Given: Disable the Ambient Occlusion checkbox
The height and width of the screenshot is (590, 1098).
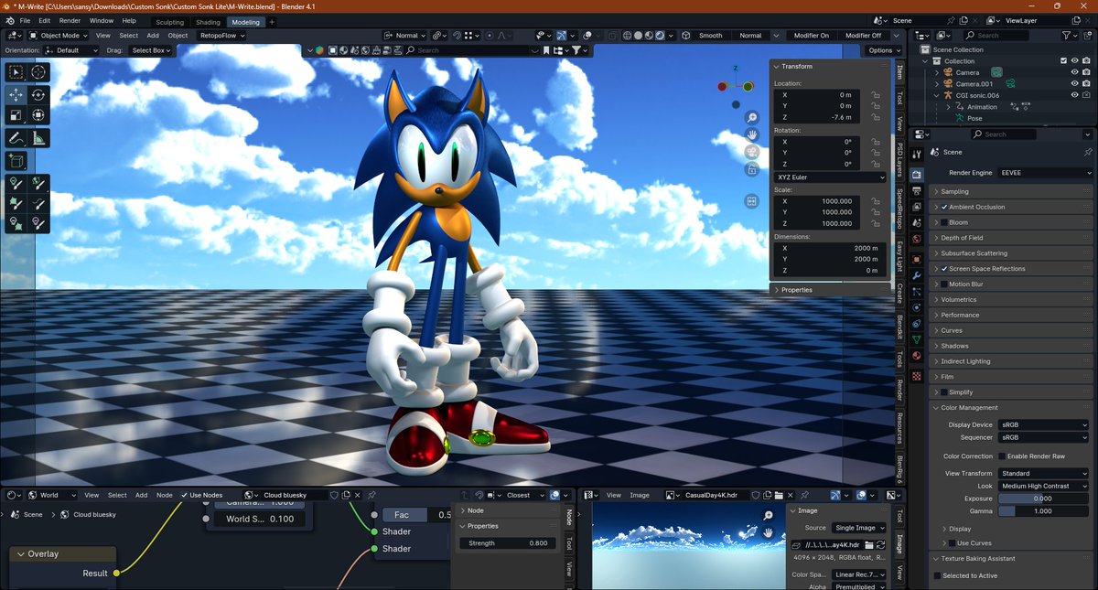Looking at the screenshot, I should (x=944, y=207).
